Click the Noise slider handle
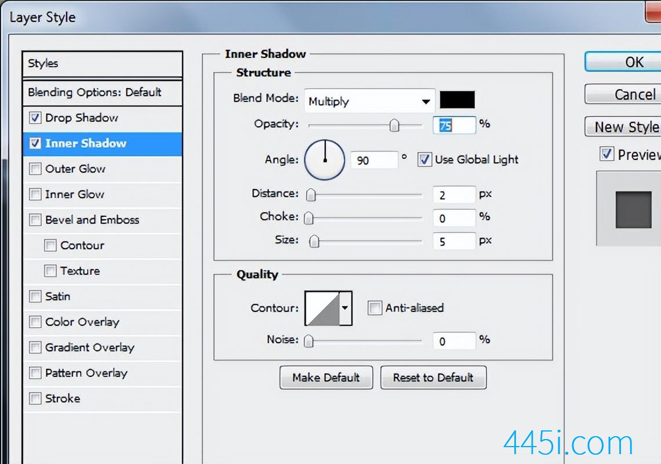 (308, 341)
